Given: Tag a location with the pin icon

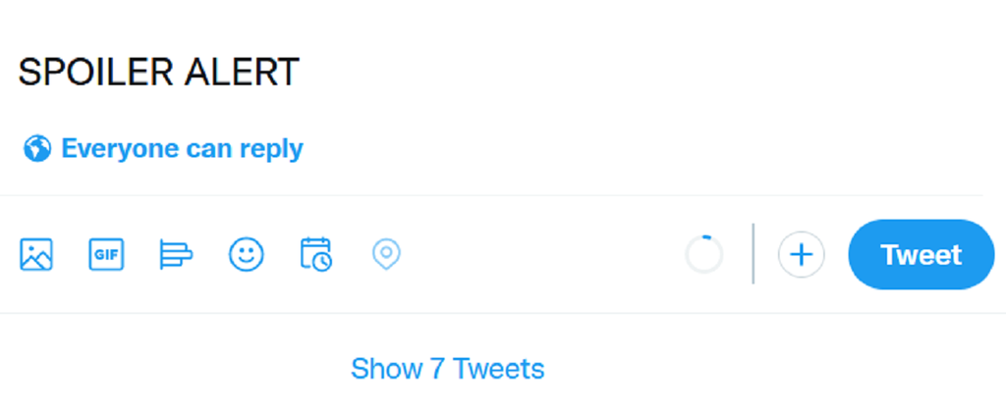Looking at the screenshot, I should click(386, 255).
